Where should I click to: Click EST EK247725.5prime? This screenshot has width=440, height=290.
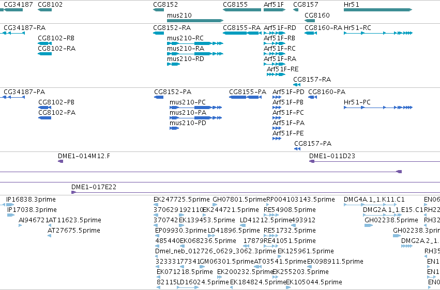pos(181,200)
